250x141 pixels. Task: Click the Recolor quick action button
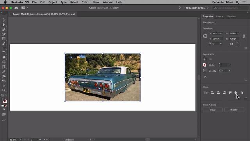tap(234, 110)
